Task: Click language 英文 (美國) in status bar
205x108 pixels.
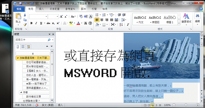Action: click(48, 105)
